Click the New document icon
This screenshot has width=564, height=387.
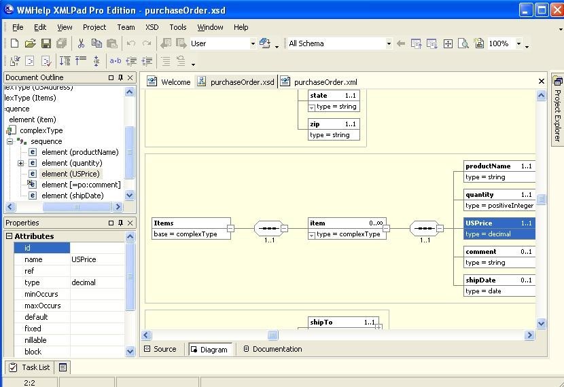(14, 43)
